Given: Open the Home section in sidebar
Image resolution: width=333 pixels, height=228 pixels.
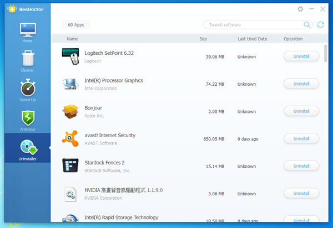Looking at the screenshot, I should [x=28, y=33].
